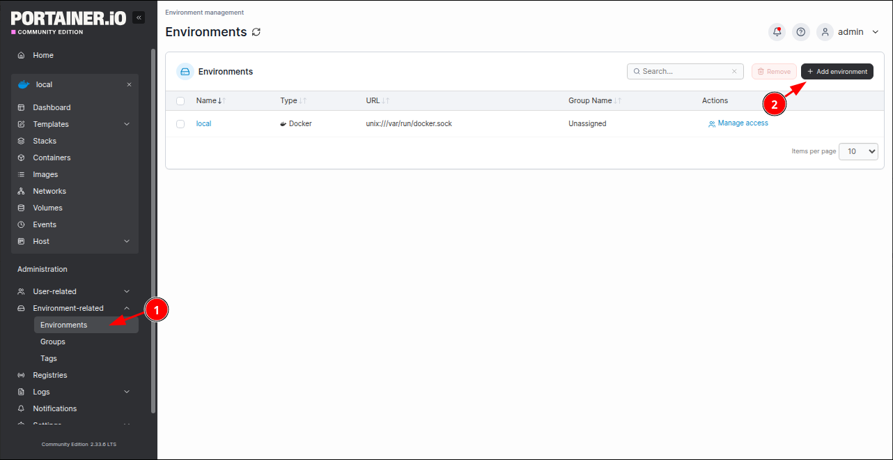Open the notifications bell icon

777,32
